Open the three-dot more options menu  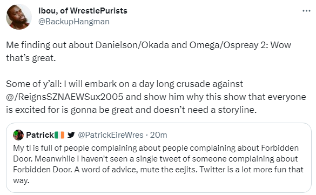click(306, 11)
